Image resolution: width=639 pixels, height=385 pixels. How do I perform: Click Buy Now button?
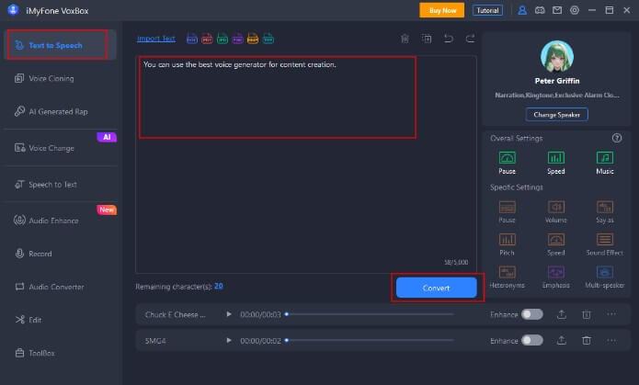(x=441, y=11)
